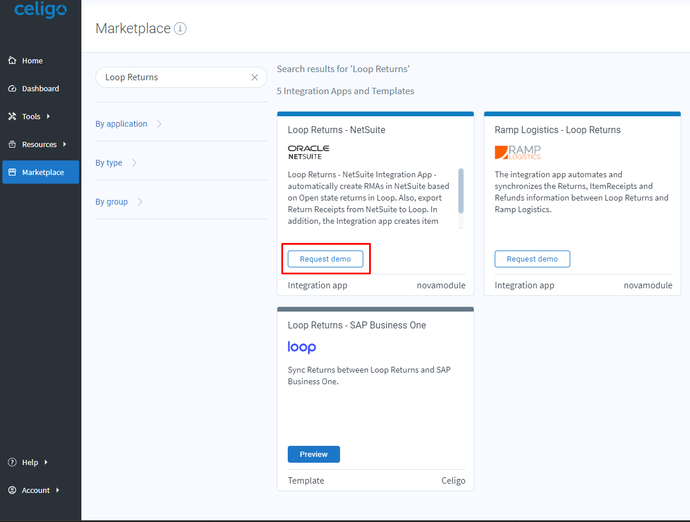The image size is (690, 522).
Task: Open the Tools menu item
Action: point(41,116)
